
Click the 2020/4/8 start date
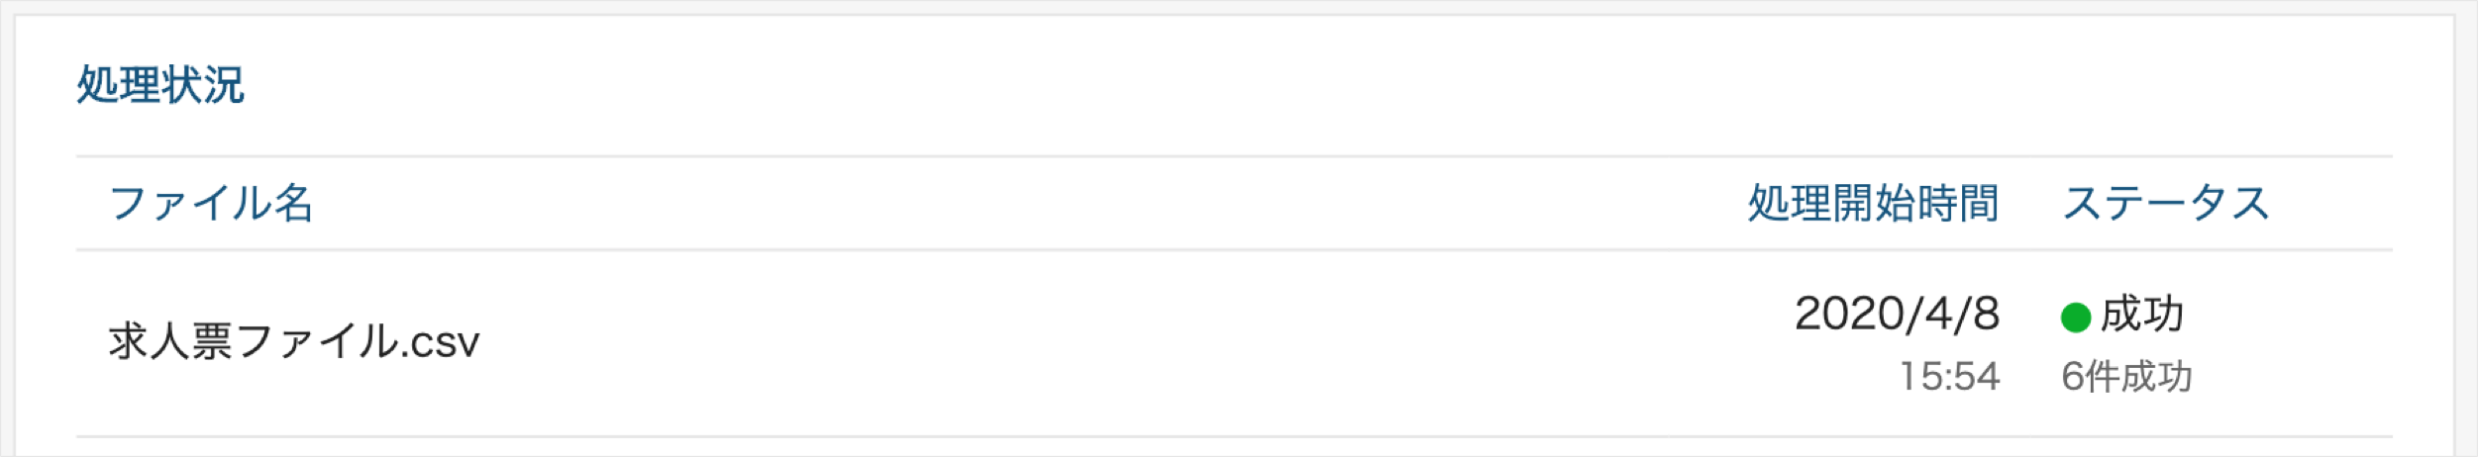click(x=1897, y=315)
